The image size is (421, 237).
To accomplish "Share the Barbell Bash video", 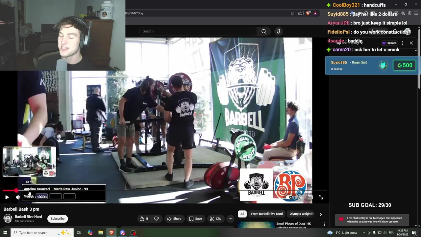I will click(174, 219).
